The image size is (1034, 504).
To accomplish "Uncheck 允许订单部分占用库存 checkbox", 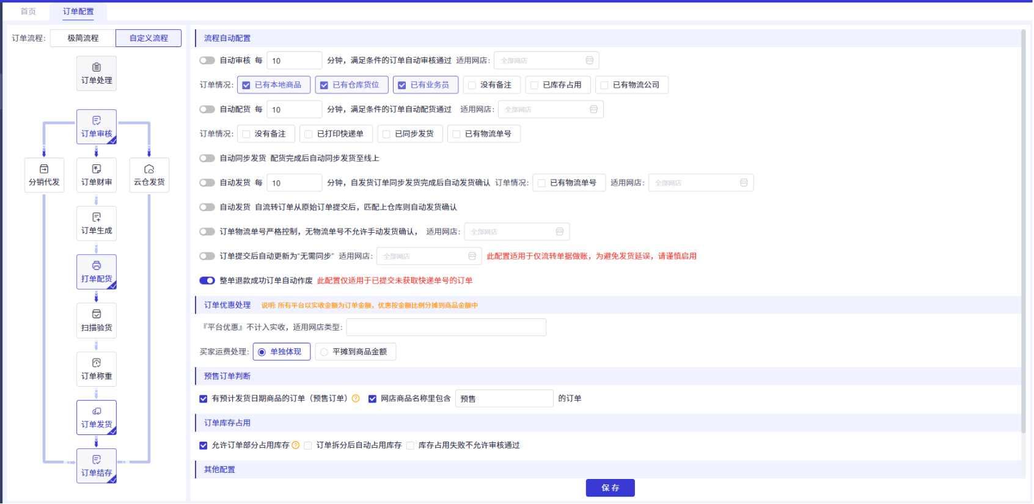I will (x=204, y=445).
